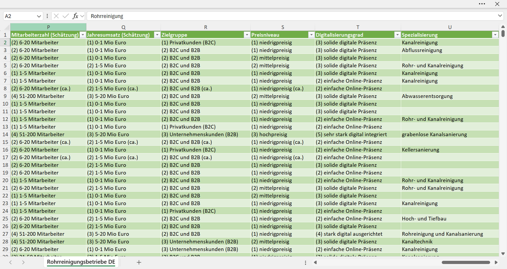
Task: Select column header T
Action: 358,27
